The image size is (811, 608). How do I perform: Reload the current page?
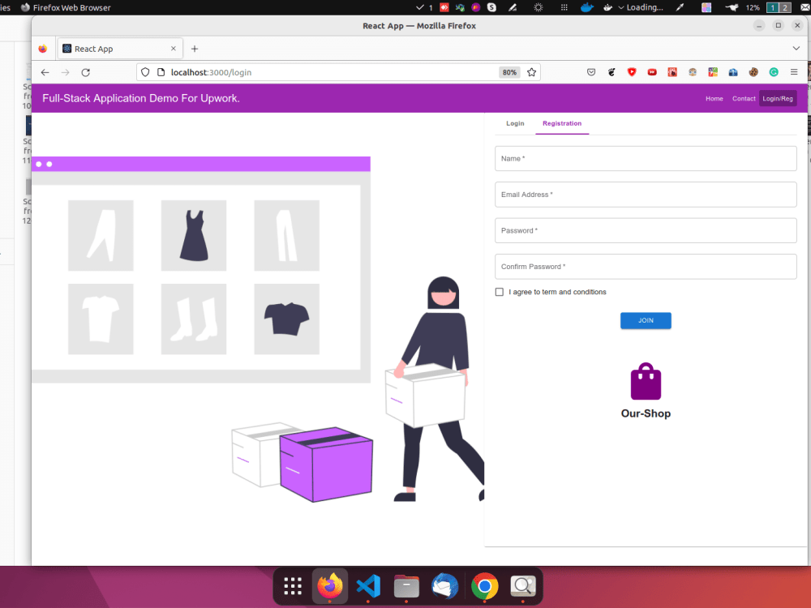click(85, 71)
